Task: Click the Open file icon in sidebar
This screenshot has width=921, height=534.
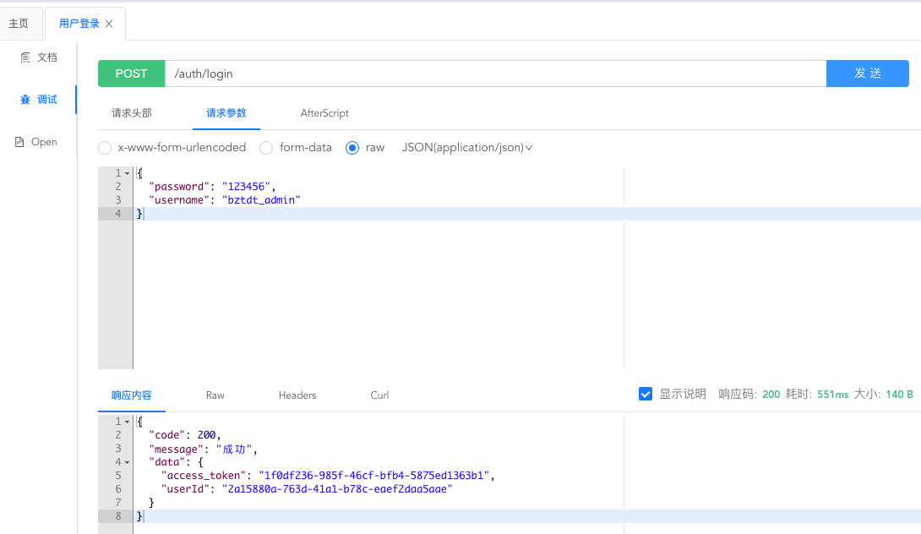Action: pos(19,142)
